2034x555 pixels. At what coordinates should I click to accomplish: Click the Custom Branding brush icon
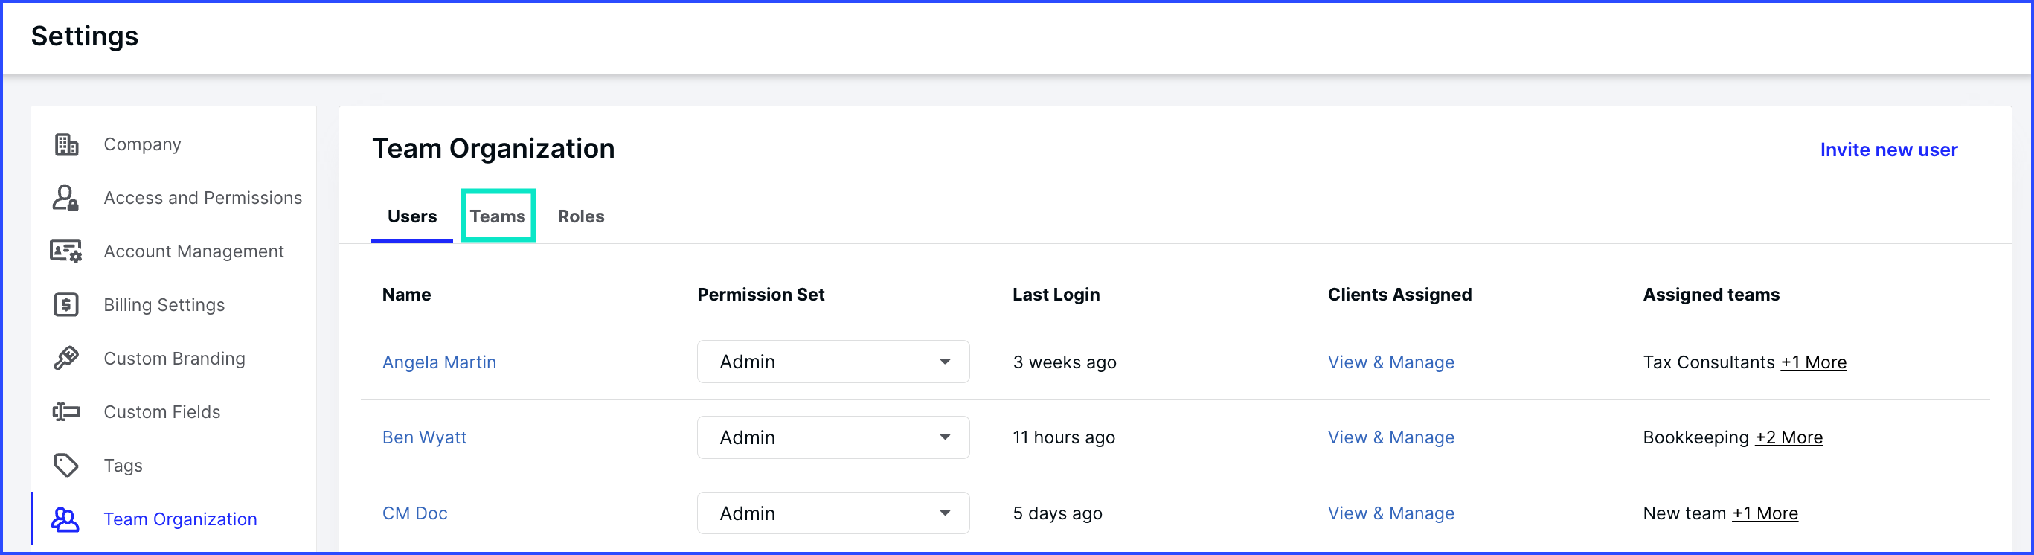(x=66, y=359)
